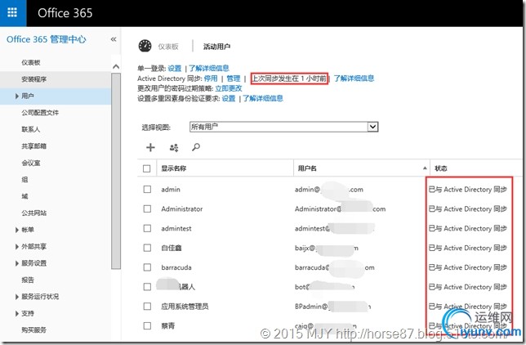Check the box for 应用系统管理员 user
Screen dimensions: 526x345
tap(147, 307)
